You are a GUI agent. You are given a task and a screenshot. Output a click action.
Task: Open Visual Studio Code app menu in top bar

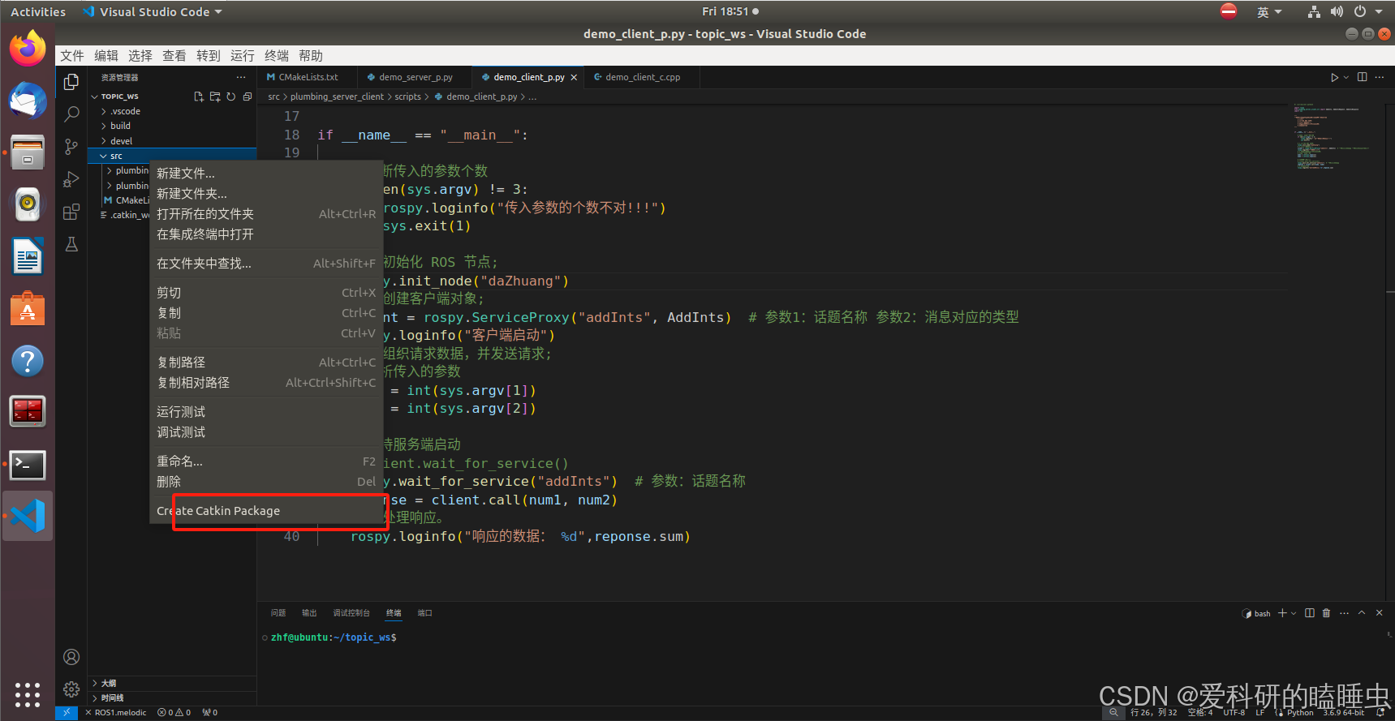(x=152, y=11)
